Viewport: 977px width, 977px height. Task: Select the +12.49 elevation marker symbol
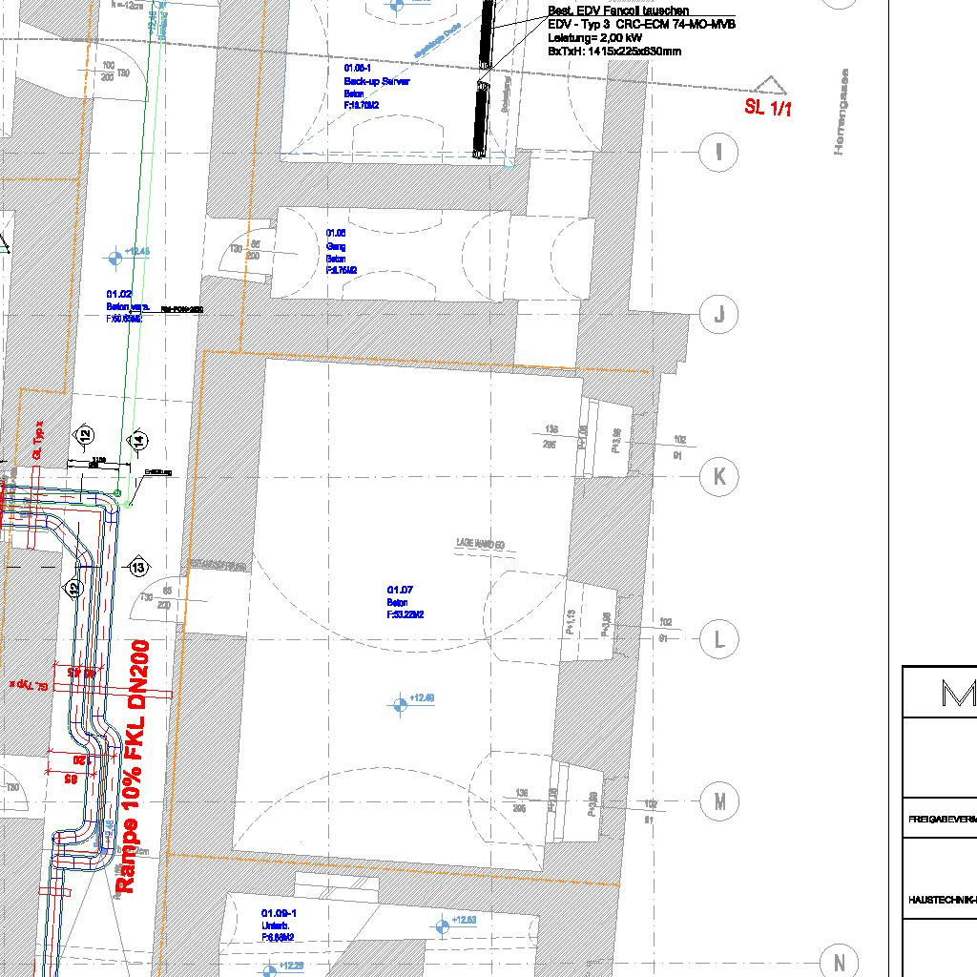[x=399, y=704]
